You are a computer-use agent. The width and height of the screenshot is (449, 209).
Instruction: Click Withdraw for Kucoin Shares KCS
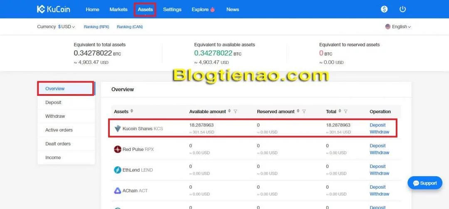tap(380, 132)
